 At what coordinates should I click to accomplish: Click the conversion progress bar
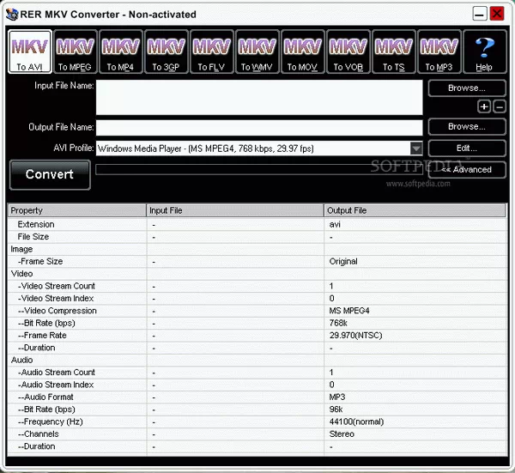point(259,169)
